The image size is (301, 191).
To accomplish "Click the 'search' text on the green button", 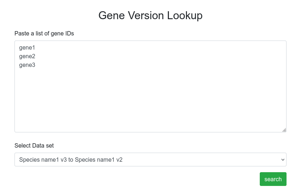I will tap(273, 179).
